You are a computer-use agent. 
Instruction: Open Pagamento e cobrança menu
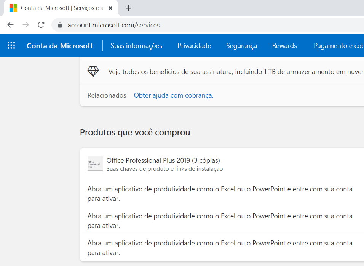coord(339,45)
